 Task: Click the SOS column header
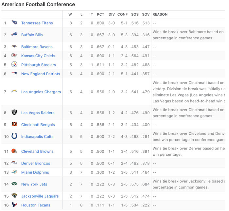click(135, 14)
